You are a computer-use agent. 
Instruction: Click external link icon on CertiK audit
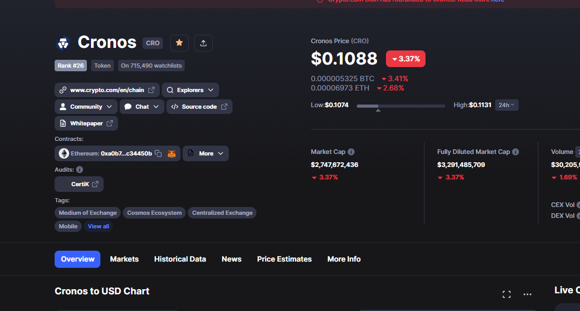click(x=95, y=184)
